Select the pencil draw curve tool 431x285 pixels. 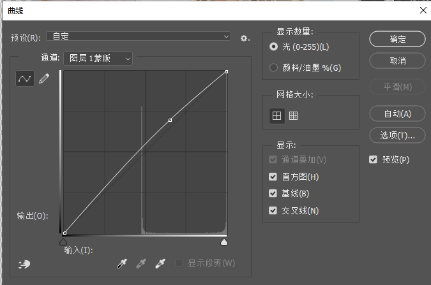[44, 79]
